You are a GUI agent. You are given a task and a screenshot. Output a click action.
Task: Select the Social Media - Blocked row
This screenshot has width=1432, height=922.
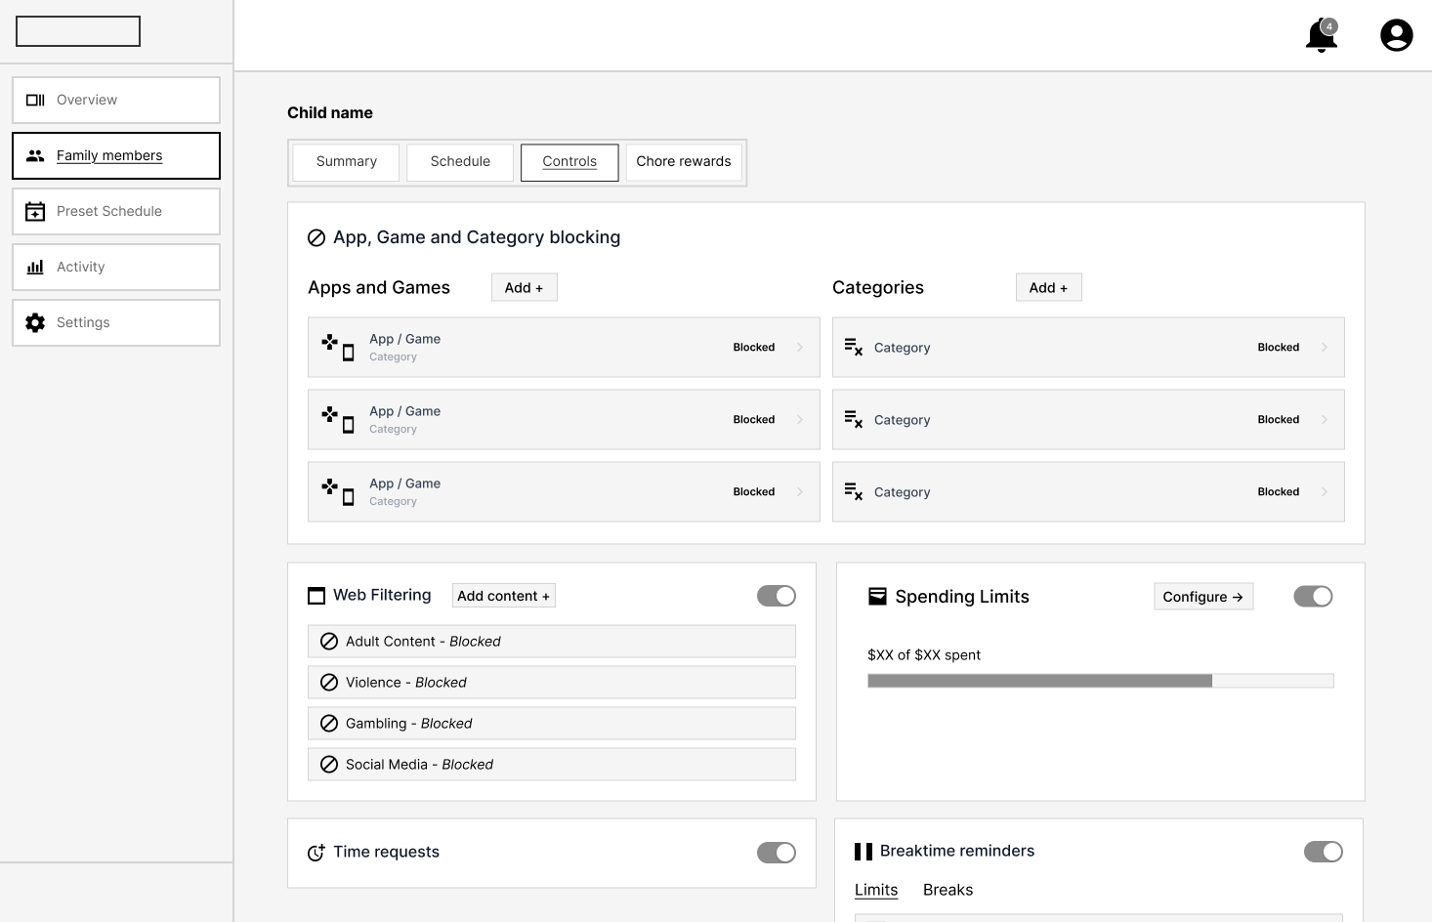pos(552,765)
